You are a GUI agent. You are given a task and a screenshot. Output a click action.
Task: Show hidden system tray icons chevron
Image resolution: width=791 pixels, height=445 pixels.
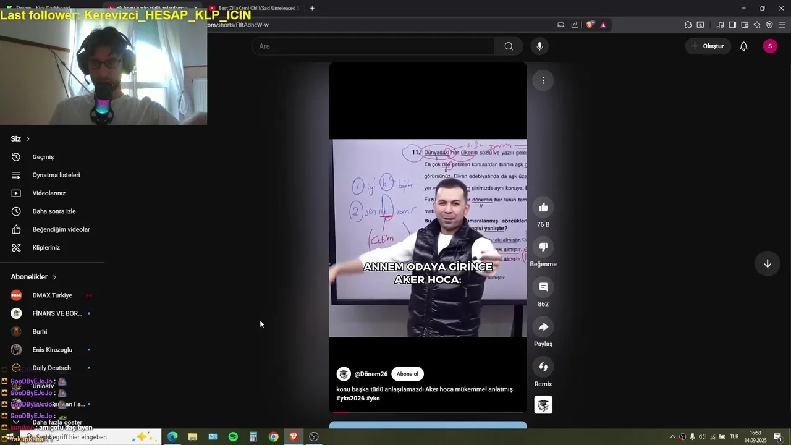tap(673, 437)
